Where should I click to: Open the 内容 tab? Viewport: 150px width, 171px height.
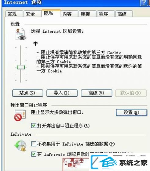tap(69, 14)
